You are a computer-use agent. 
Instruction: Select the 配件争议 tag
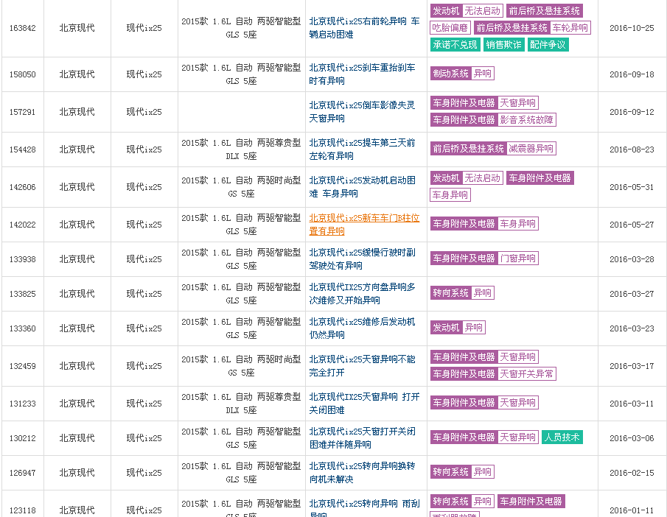pos(548,45)
